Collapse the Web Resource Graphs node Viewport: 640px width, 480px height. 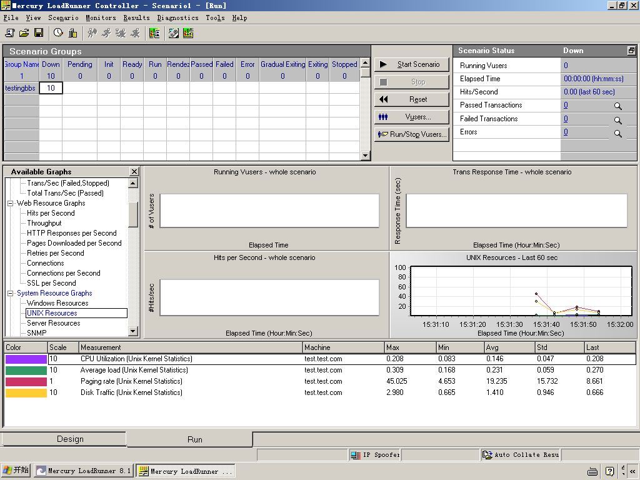click(x=10, y=203)
